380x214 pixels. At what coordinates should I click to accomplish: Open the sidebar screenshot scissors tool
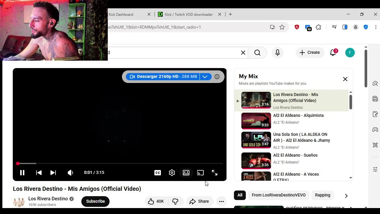click(x=375, y=145)
